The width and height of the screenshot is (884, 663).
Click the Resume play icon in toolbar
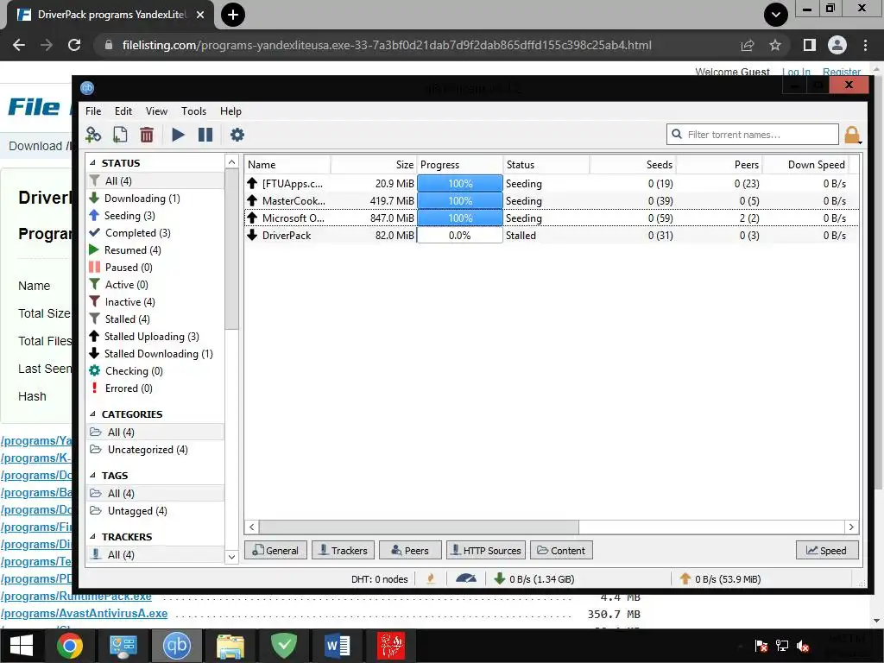(178, 135)
